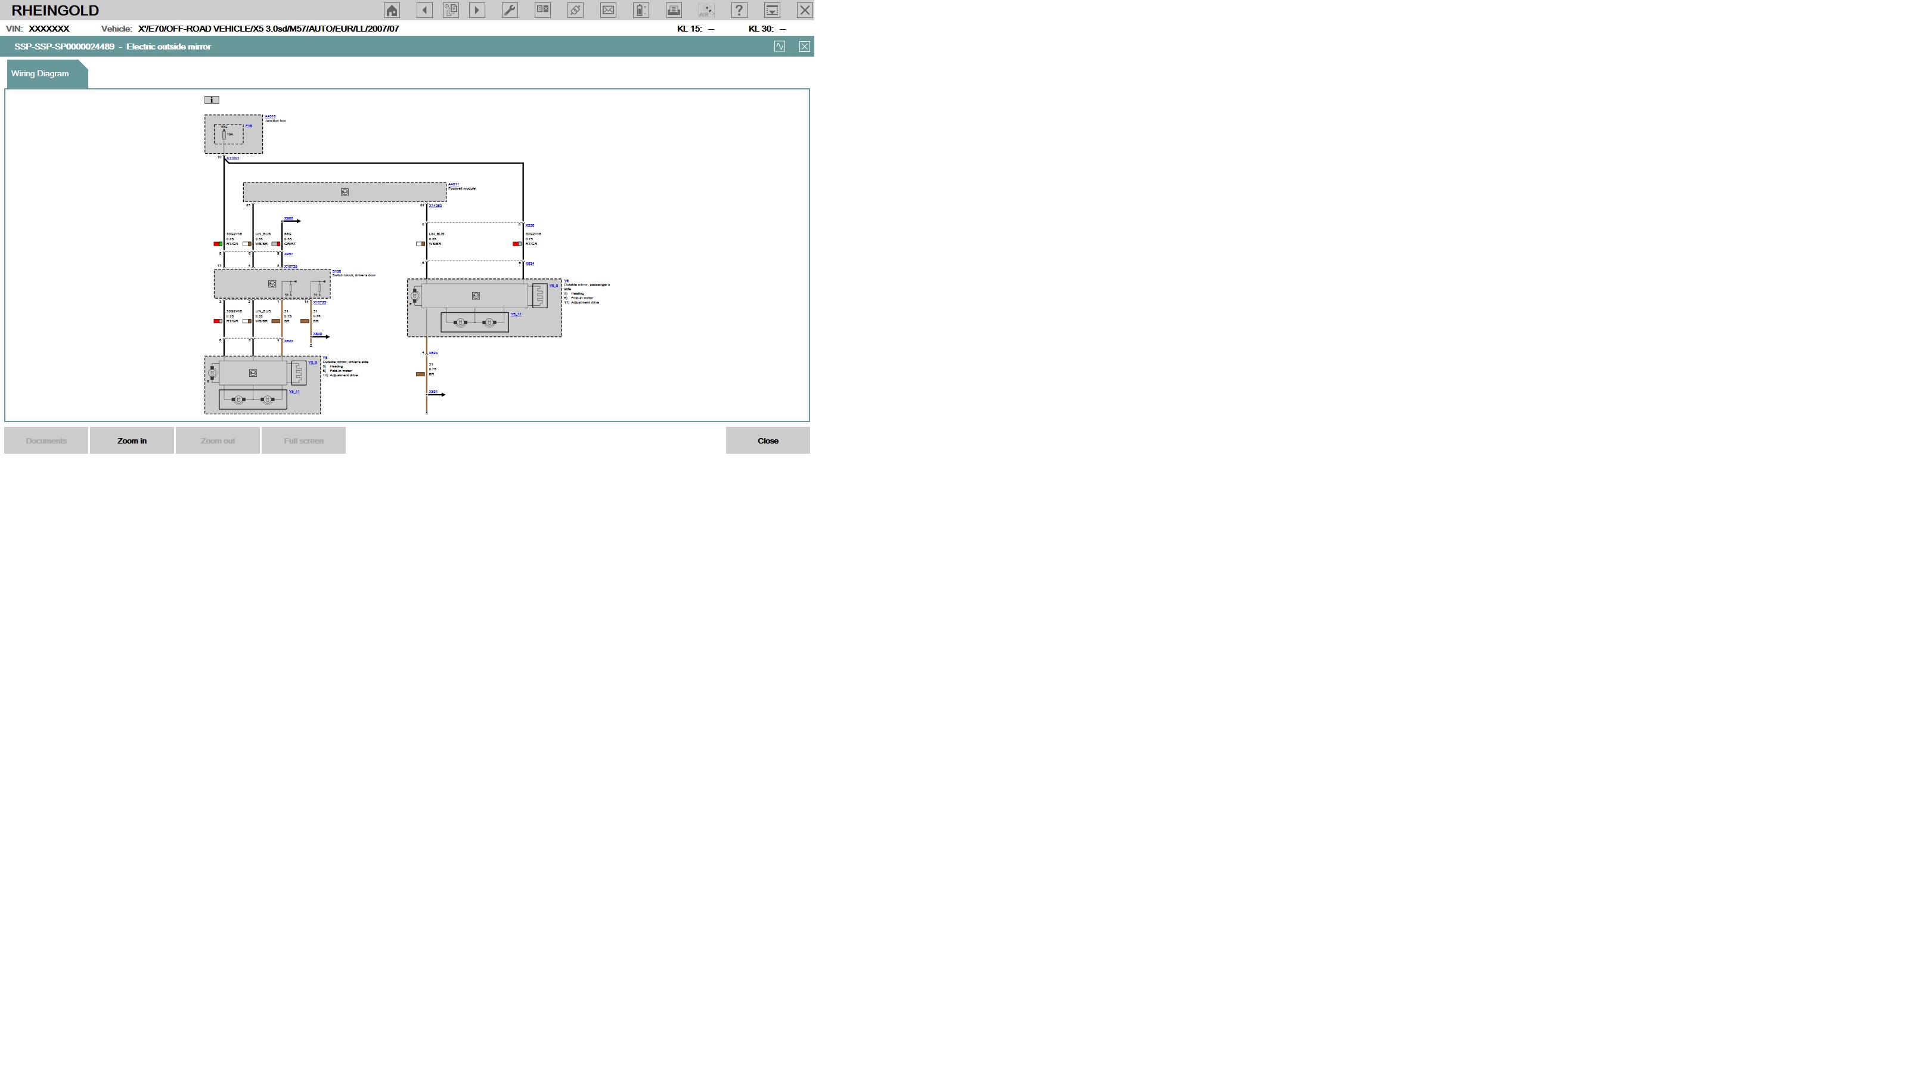1923x1082 pixels.
Task: Navigate forward with the right arrow icon
Action: [x=477, y=10]
